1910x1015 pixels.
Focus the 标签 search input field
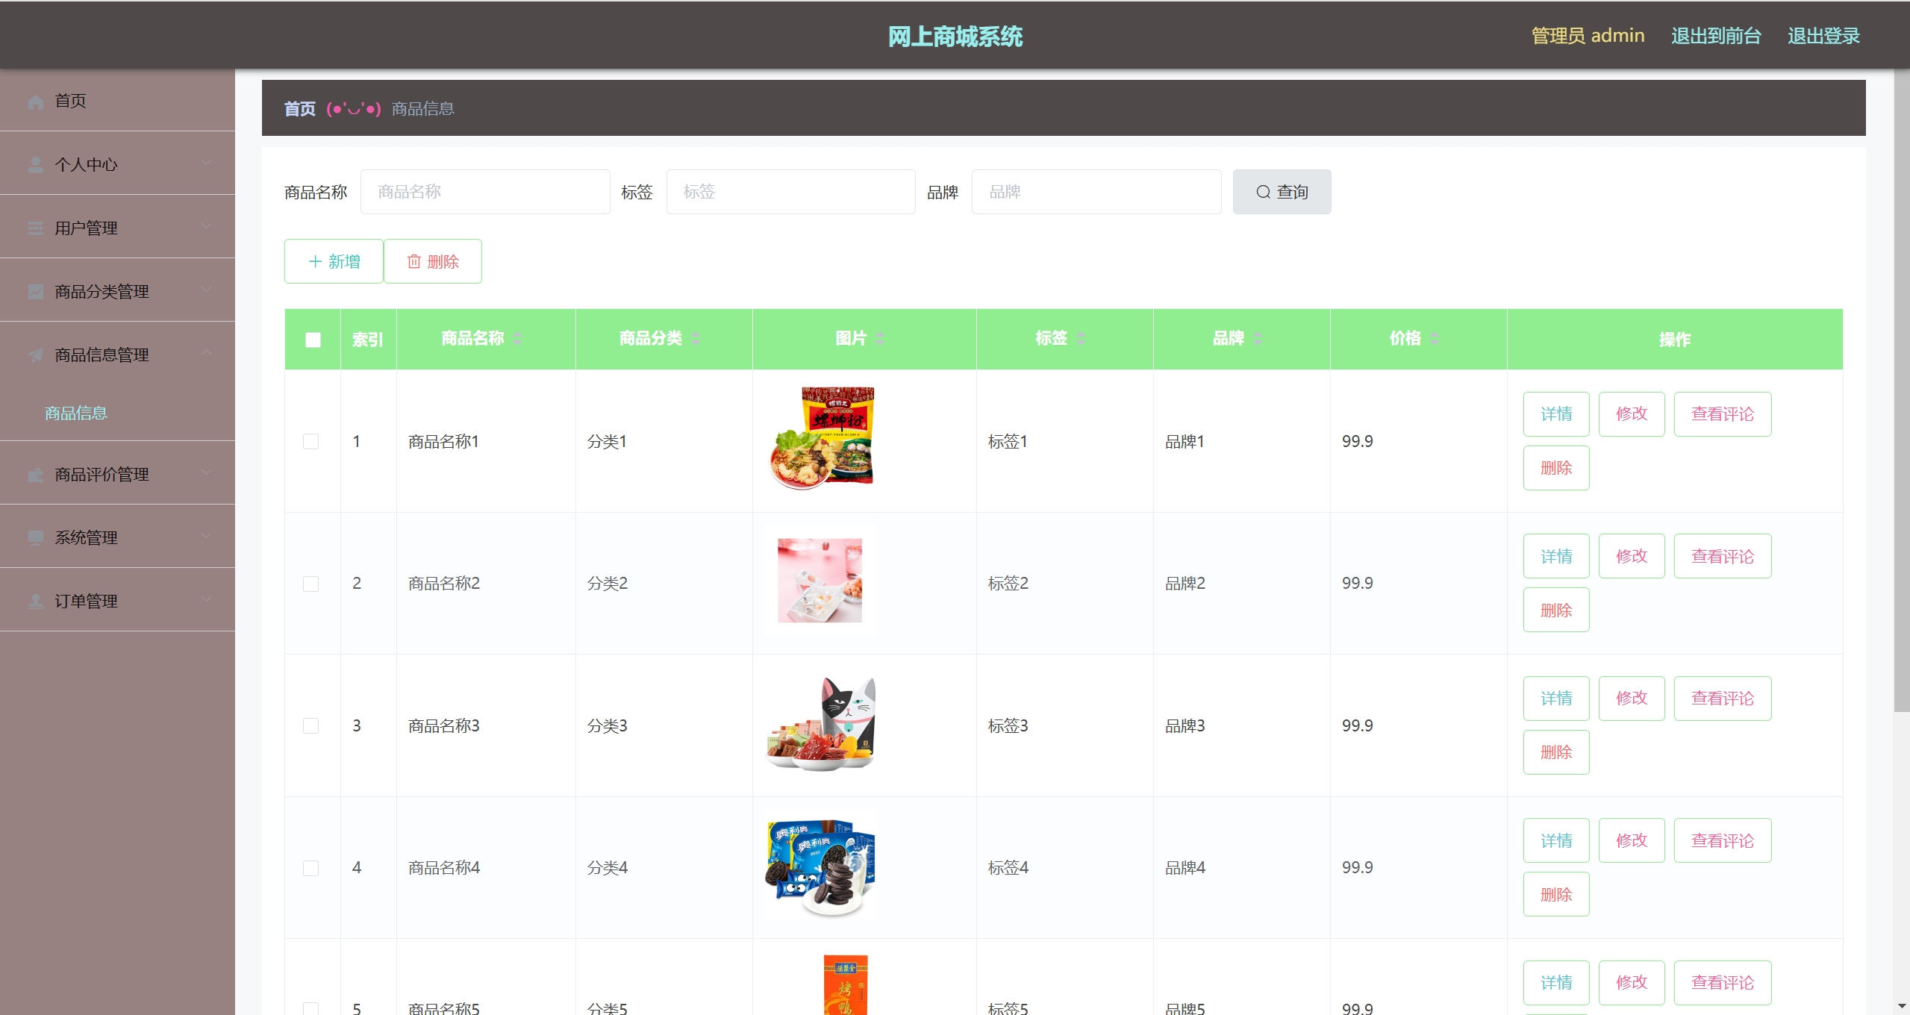[790, 192]
